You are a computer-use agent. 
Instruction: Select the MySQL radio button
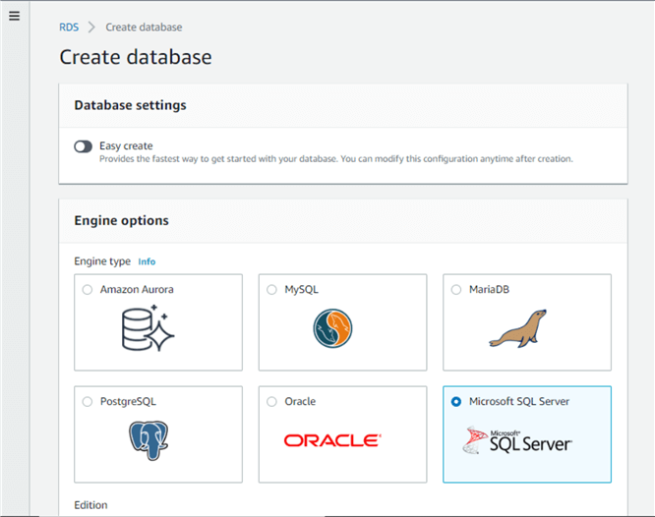[x=272, y=290]
